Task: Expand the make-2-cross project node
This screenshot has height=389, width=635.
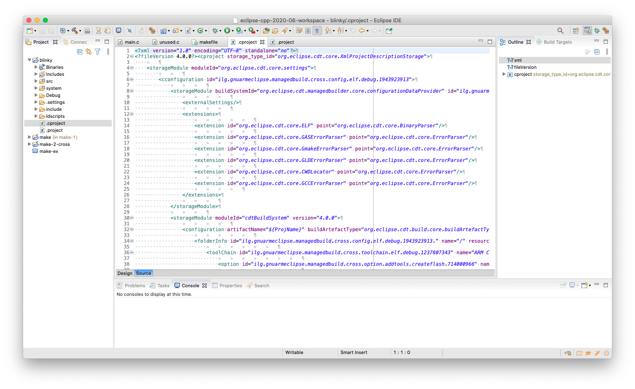Action: click(x=29, y=144)
